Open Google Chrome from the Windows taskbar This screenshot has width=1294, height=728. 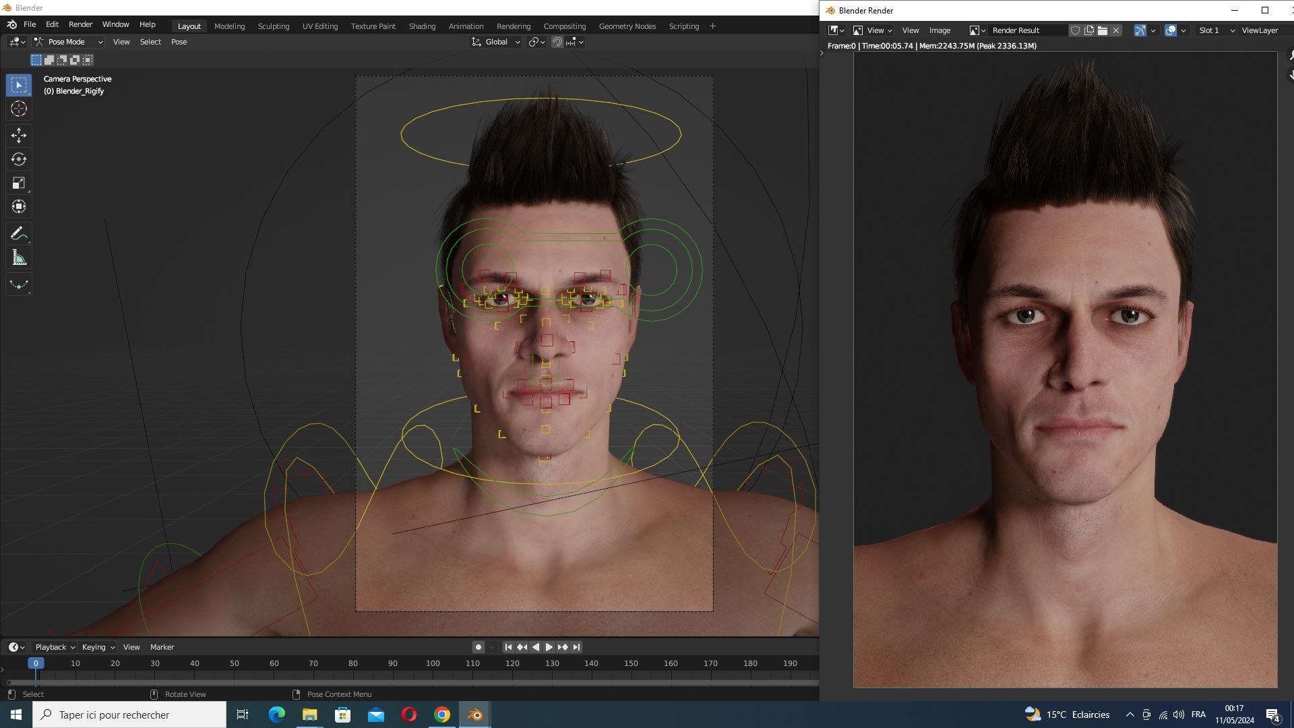point(442,715)
